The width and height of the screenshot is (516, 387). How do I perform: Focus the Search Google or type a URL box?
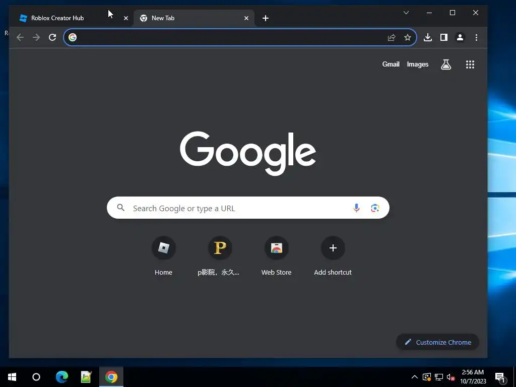(x=248, y=208)
